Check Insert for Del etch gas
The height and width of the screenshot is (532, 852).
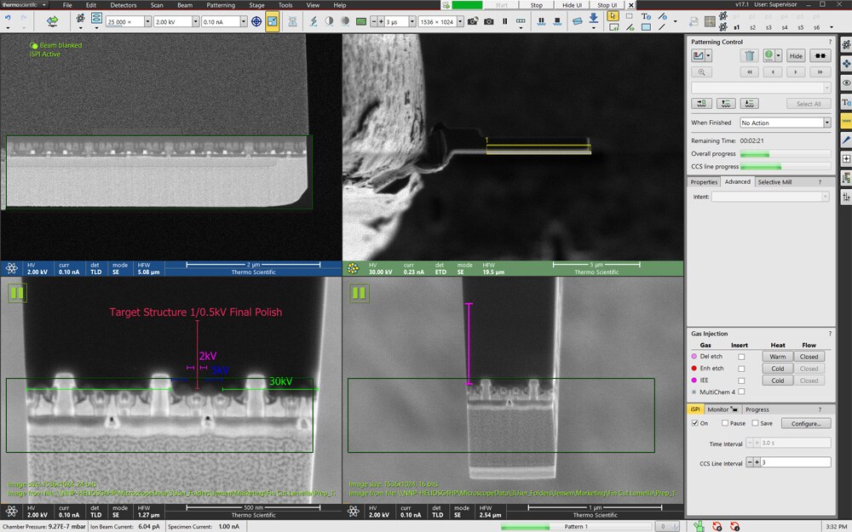[740, 357]
